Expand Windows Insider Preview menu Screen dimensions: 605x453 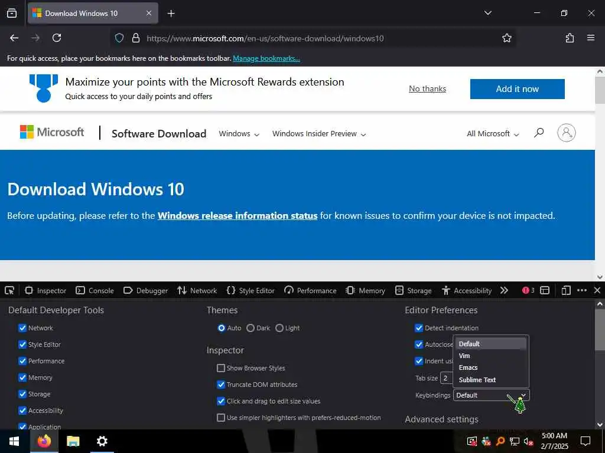pyautogui.click(x=319, y=134)
